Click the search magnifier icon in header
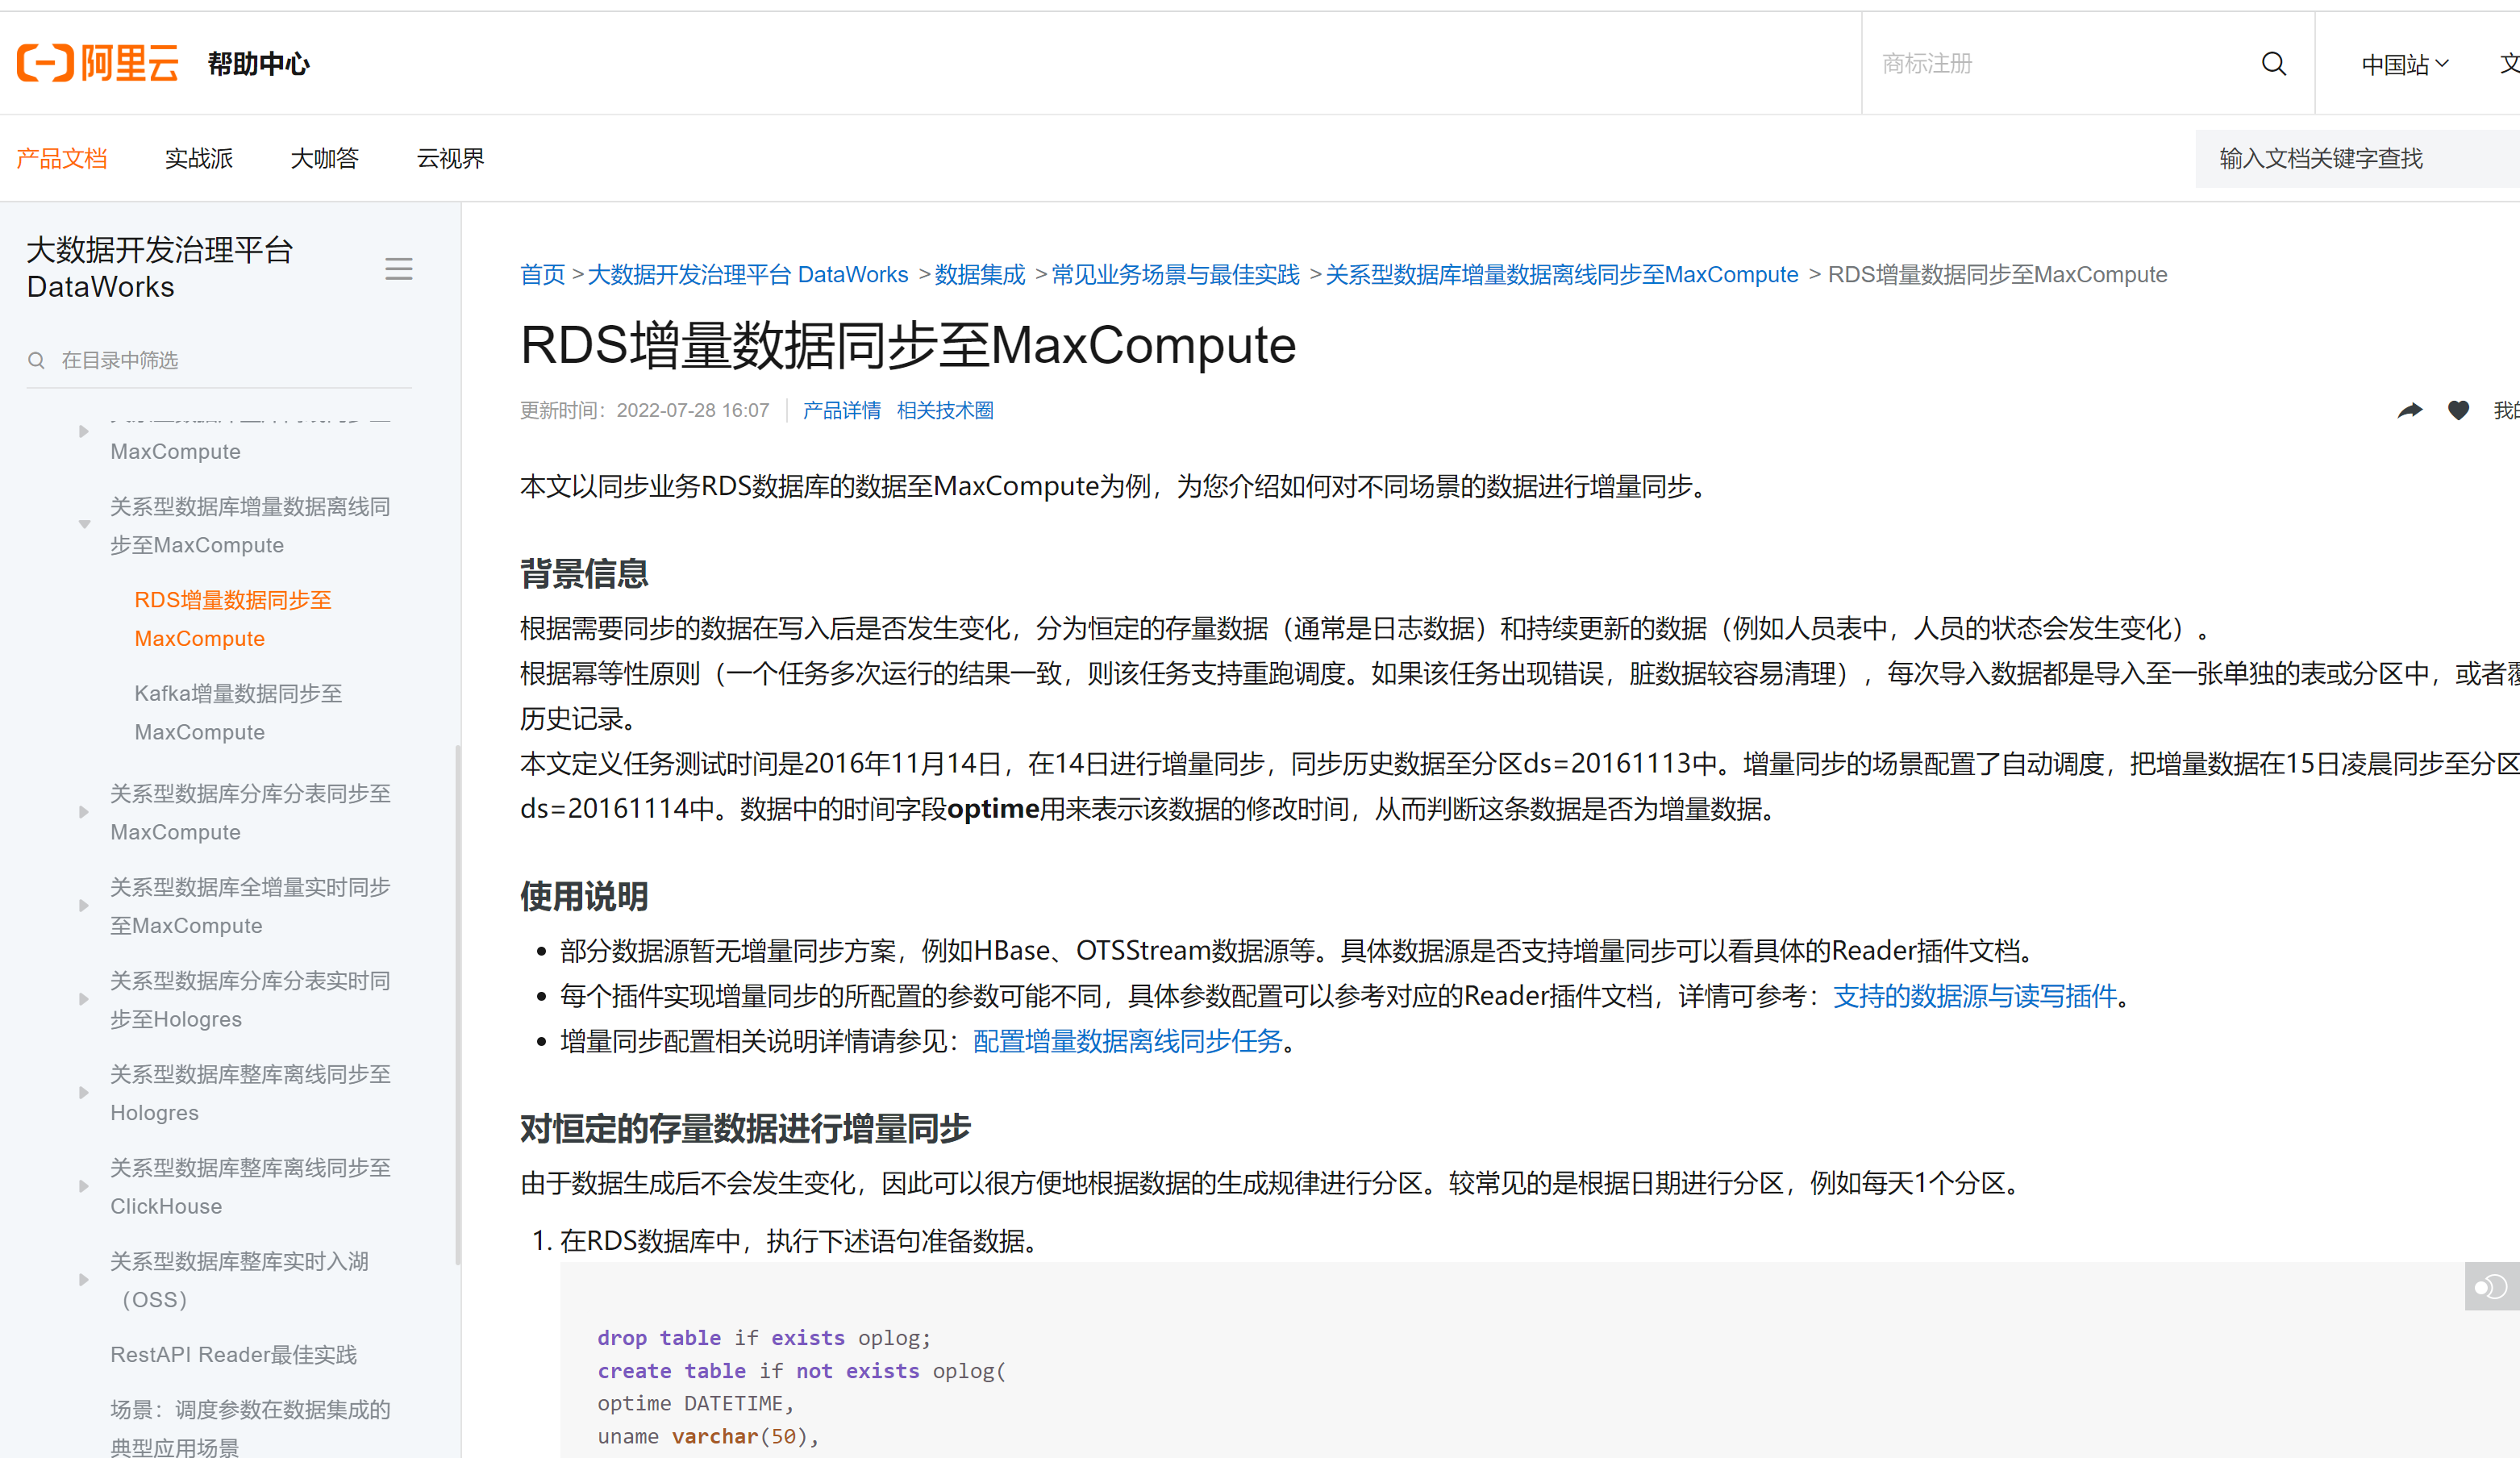The height and width of the screenshot is (1458, 2520). [x=2273, y=64]
